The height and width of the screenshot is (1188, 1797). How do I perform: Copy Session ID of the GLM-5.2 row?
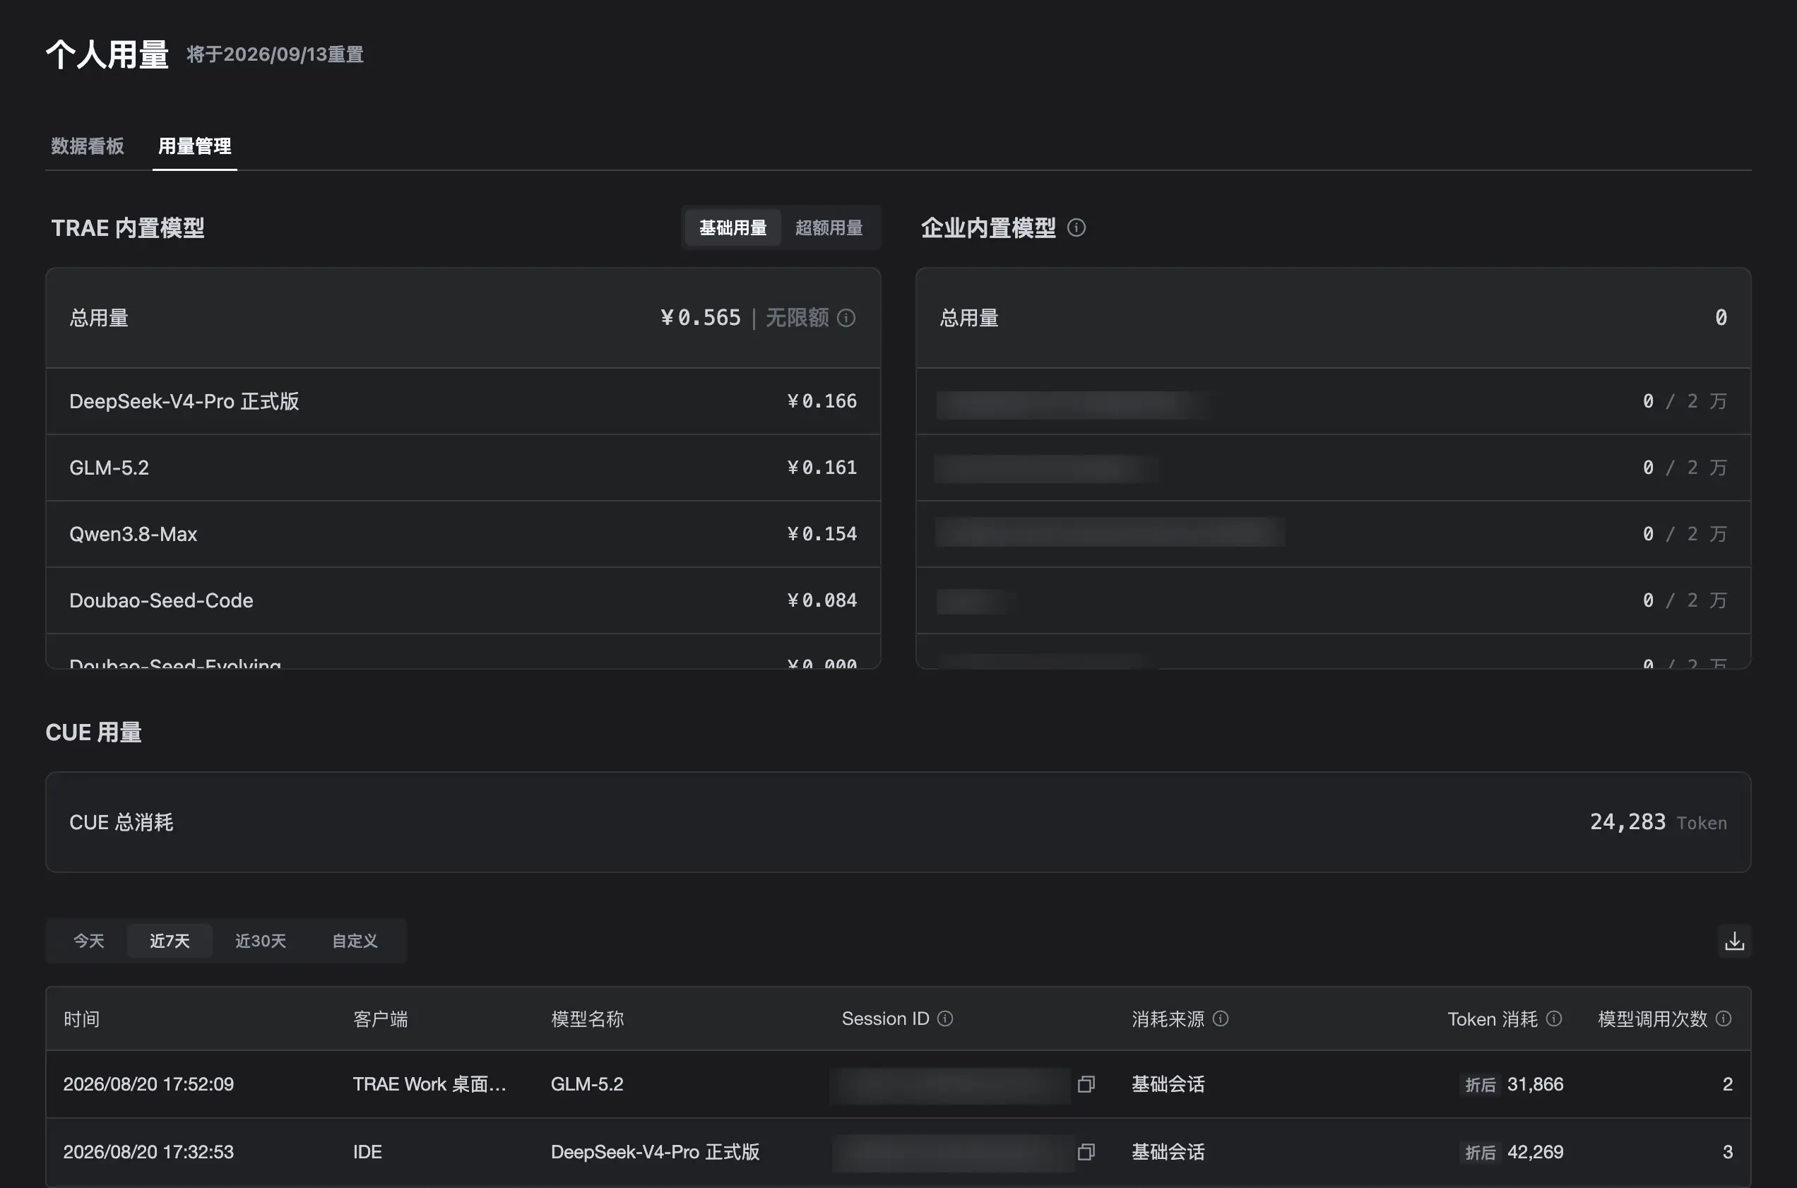point(1086,1084)
